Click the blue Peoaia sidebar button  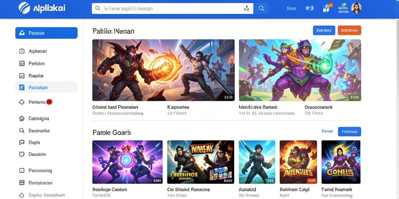tap(46, 33)
